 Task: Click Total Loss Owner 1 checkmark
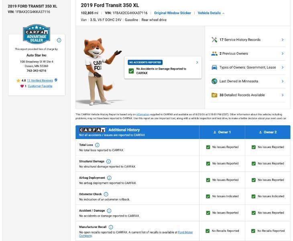[x=208, y=147]
